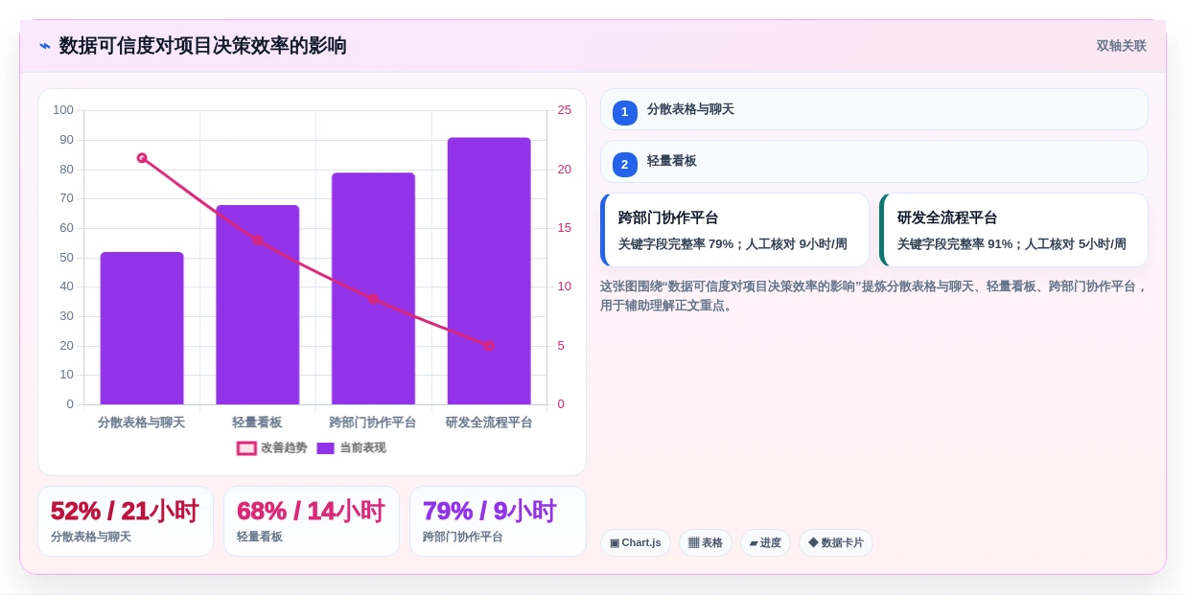Click the 轻量看板 bar in chart
This screenshot has width=1186, height=595.
point(257,305)
